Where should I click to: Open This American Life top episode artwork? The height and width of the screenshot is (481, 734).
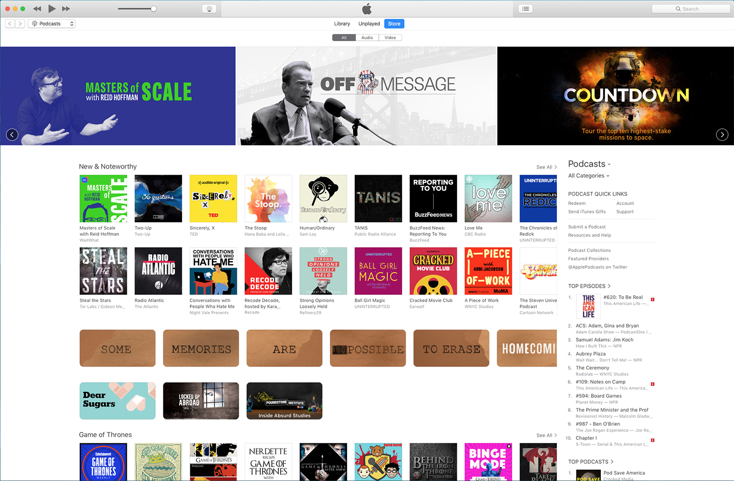coord(588,306)
